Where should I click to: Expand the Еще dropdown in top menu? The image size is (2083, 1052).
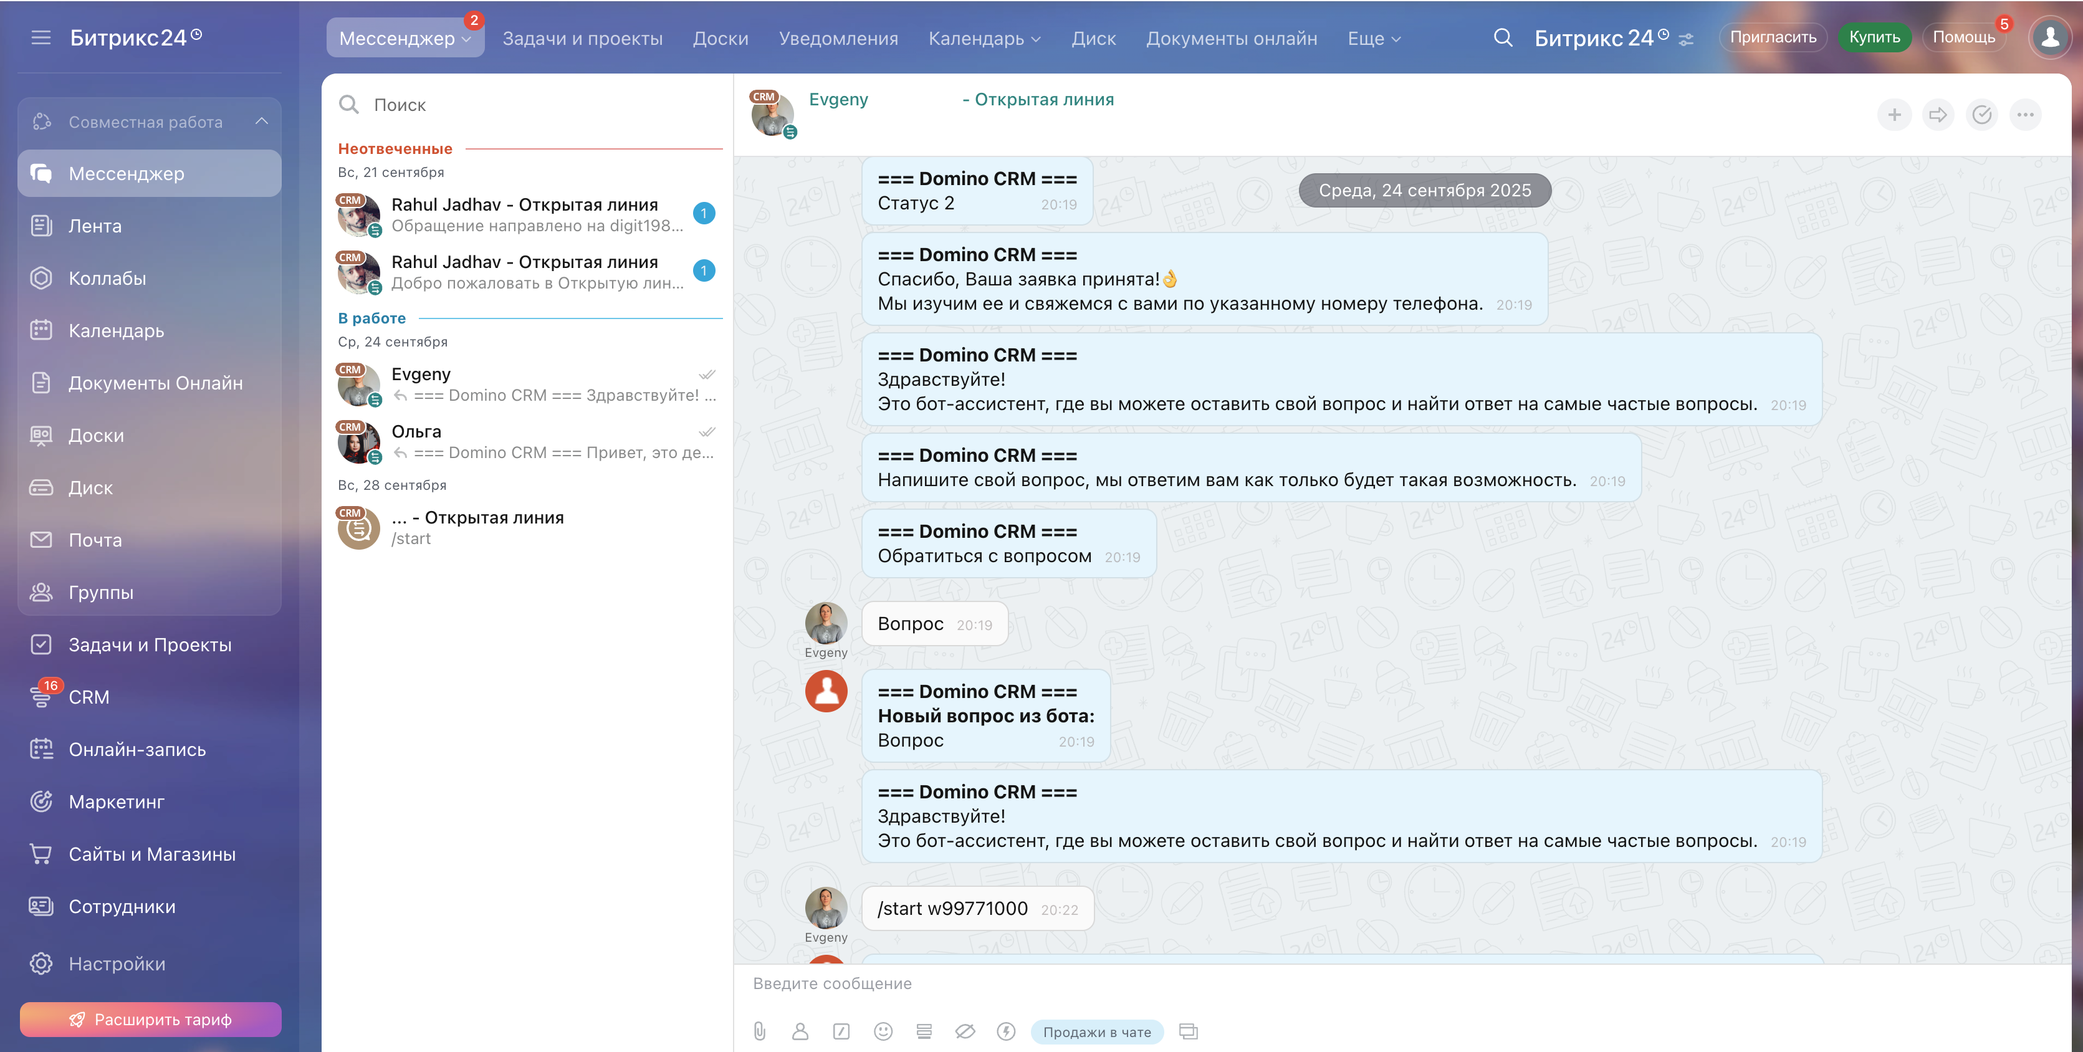[x=1374, y=38]
